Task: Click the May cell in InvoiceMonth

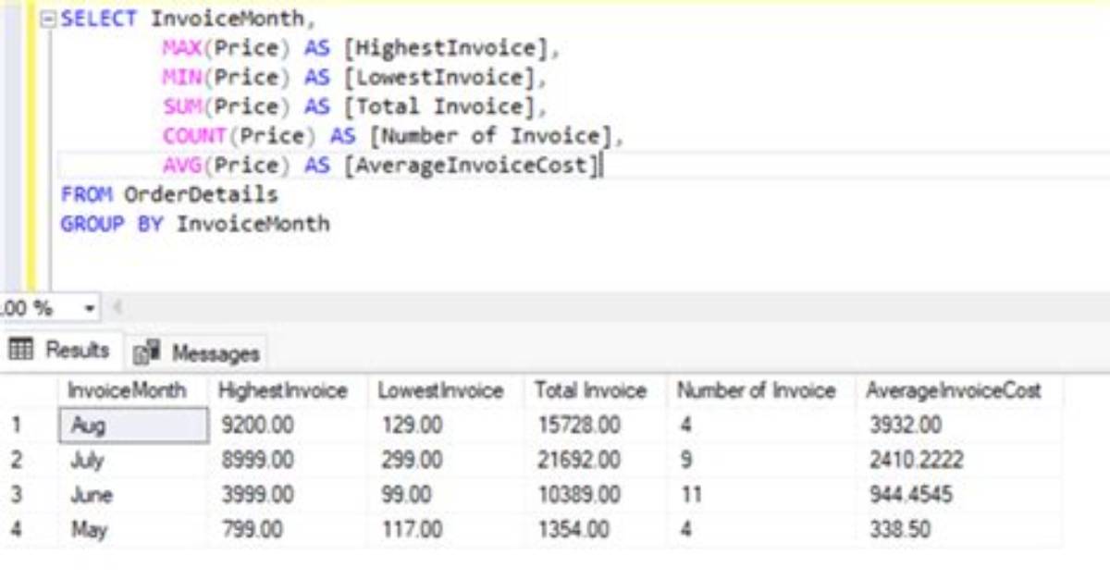Action: (134, 530)
